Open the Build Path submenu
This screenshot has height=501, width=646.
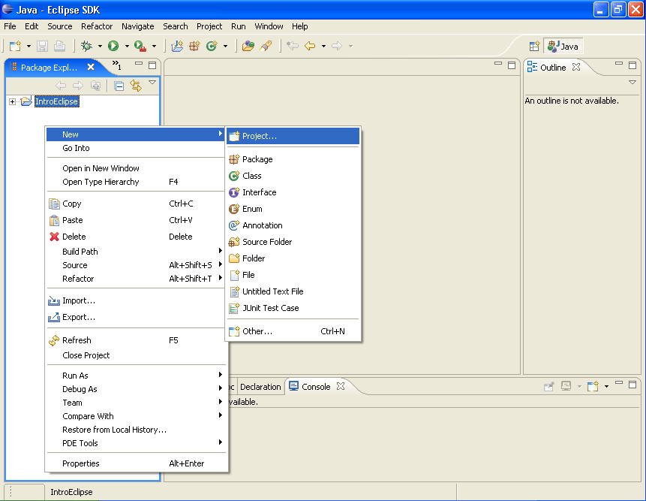pyautogui.click(x=137, y=252)
